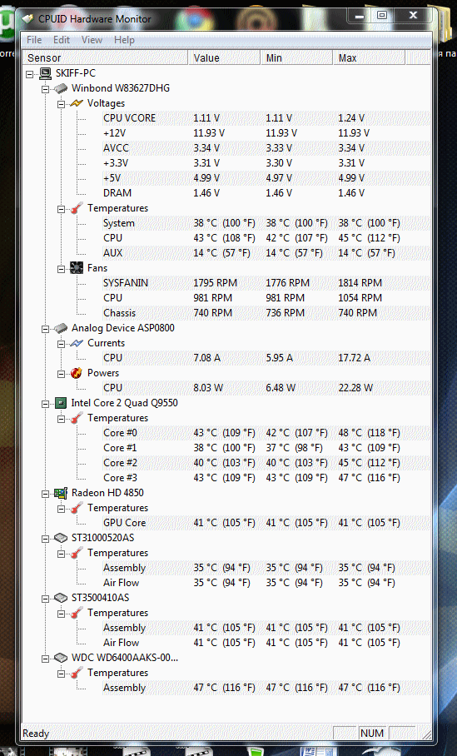Click the Value column header
The width and height of the screenshot is (457, 756).
(224, 57)
